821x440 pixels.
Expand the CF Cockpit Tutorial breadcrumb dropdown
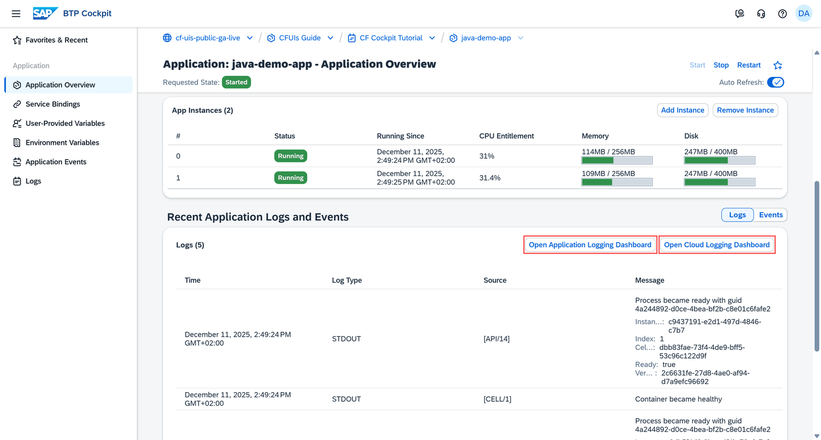(x=432, y=38)
